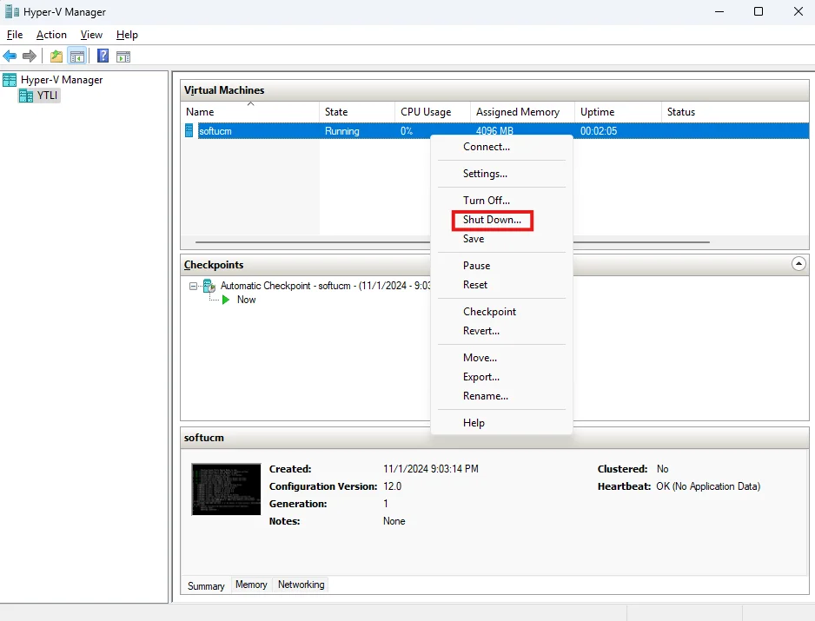Select Hyper-V Manager root tree item

pos(62,80)
